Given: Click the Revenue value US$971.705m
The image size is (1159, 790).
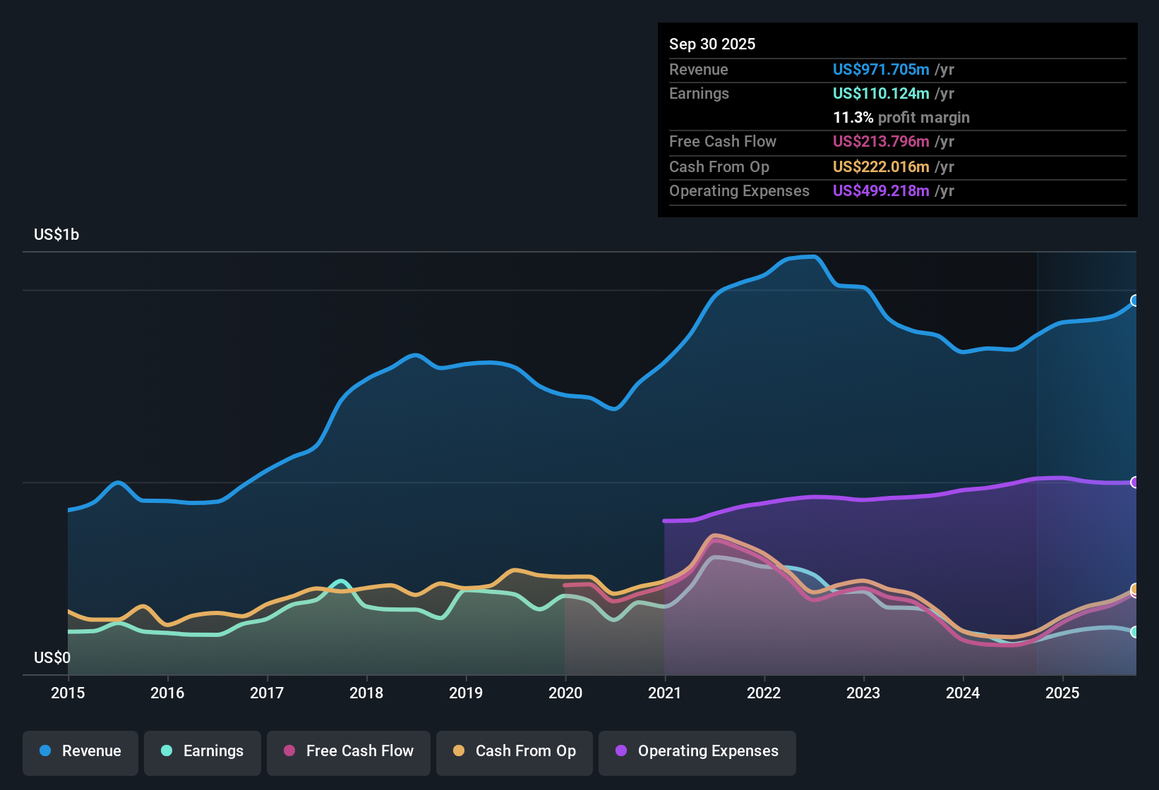Looking at the screenshot, I should point(880,69).
